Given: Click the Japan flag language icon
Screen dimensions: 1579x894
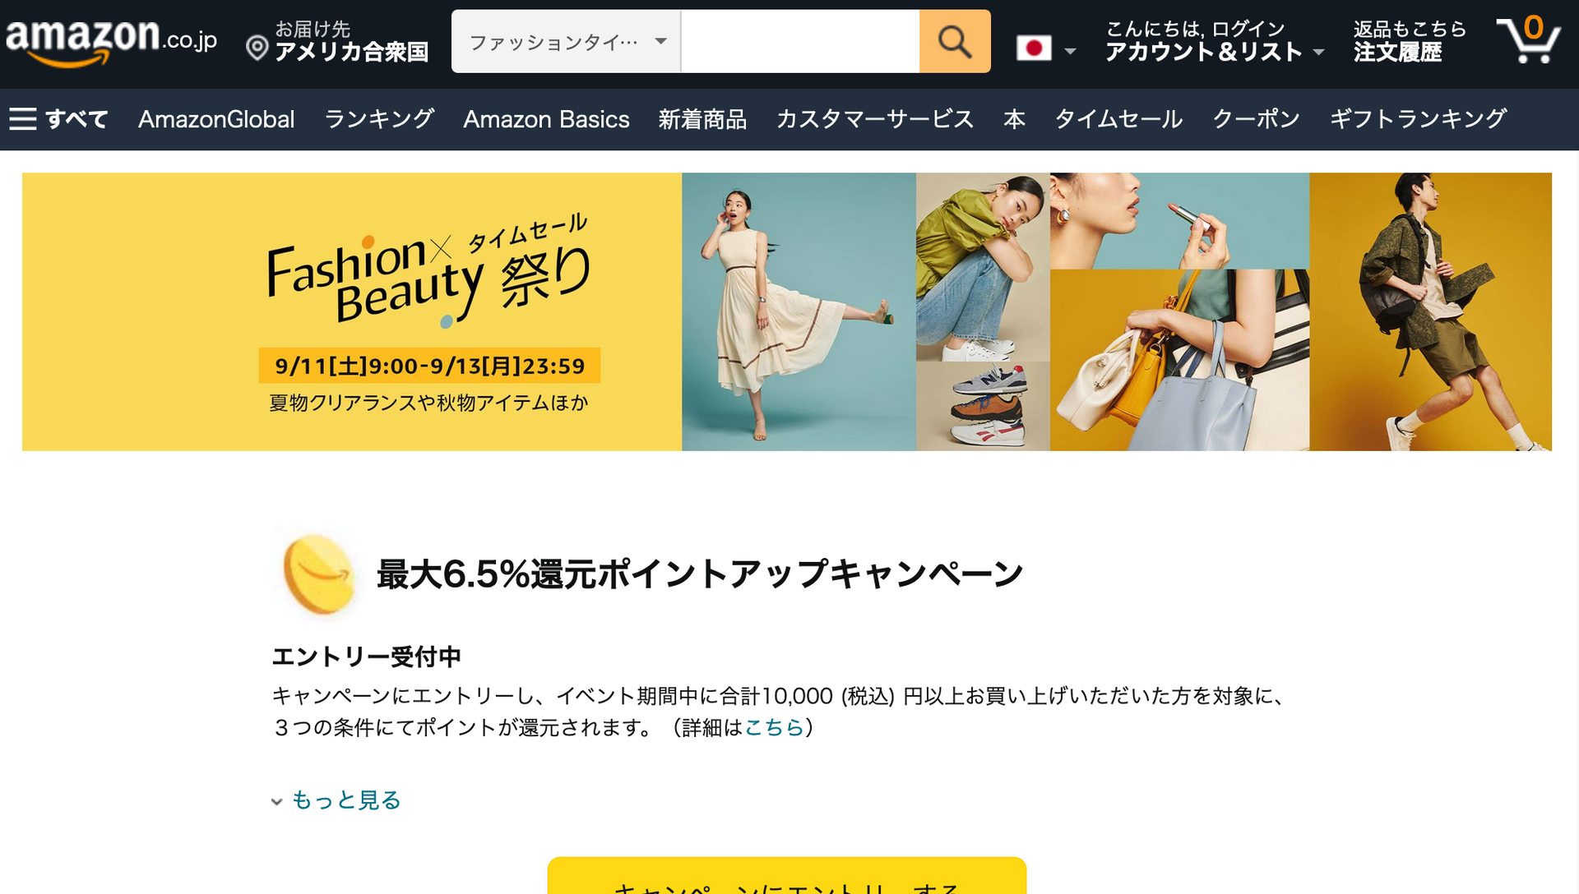Looking at the screenshot, I should tap(1034, 48).
